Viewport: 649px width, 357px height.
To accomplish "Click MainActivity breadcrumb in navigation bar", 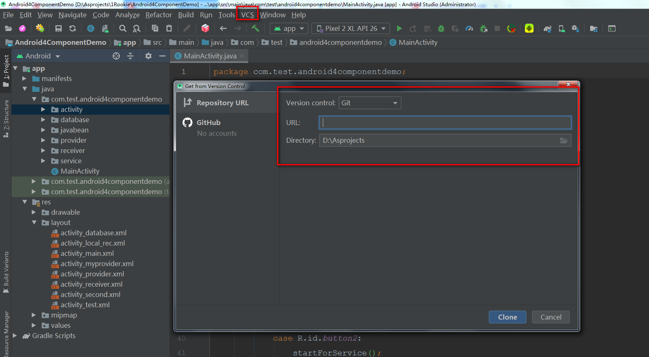I will coord(414,42).
